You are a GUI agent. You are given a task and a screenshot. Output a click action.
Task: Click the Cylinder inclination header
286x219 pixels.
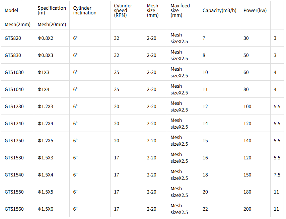[85, 10]
